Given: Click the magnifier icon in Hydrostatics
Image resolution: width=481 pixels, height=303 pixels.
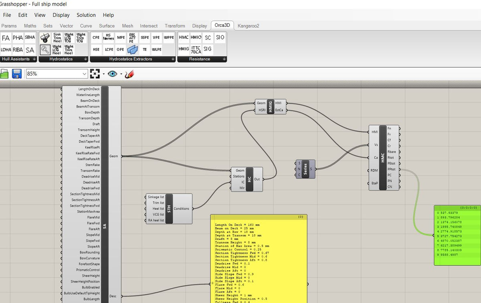Looking at the screenshot, I should pos(45,50).
